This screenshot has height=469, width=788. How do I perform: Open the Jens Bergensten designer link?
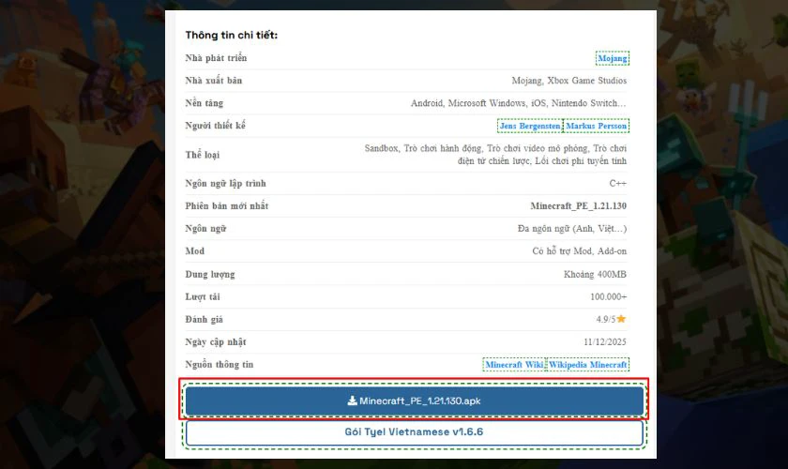pyautogui.click(x=529, y=126)
